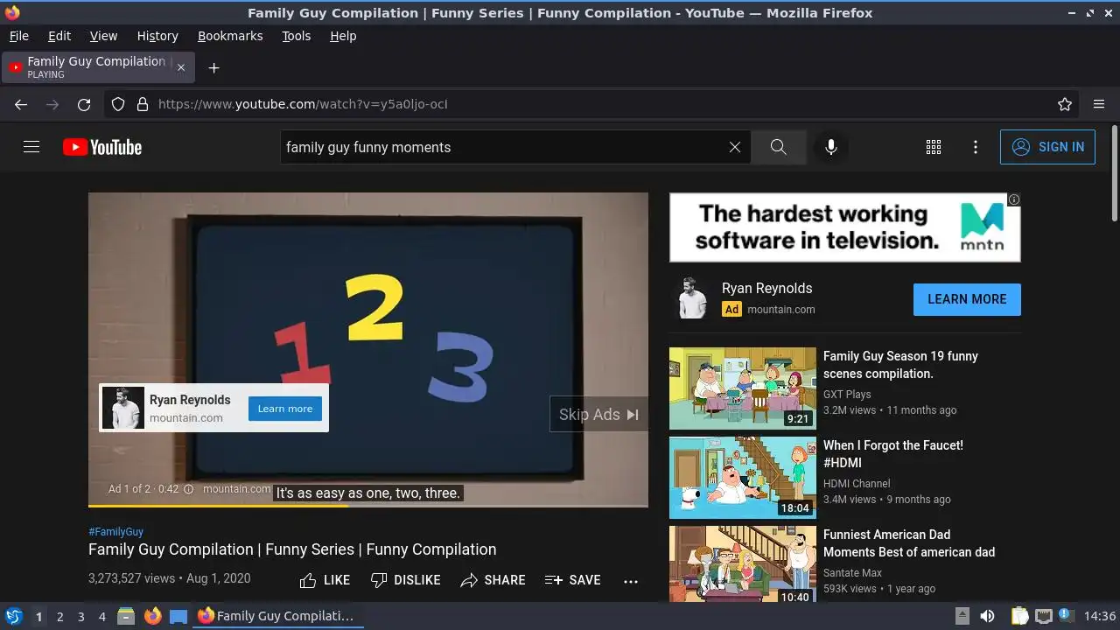Click the taskbar clock 14:36
Screen dimensions: 1120x630
(x=1100, y=616)
